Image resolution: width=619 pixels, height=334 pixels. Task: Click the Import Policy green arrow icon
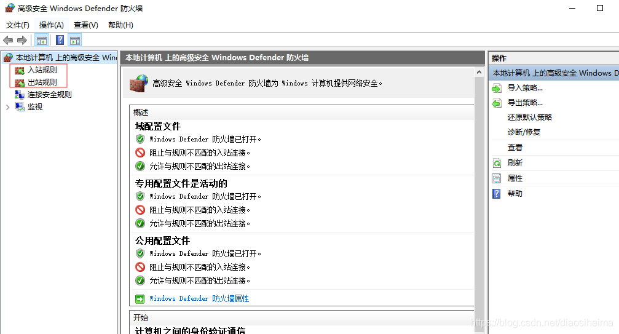point(497,88)
